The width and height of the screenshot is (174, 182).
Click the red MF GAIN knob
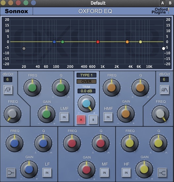(87, 170)
